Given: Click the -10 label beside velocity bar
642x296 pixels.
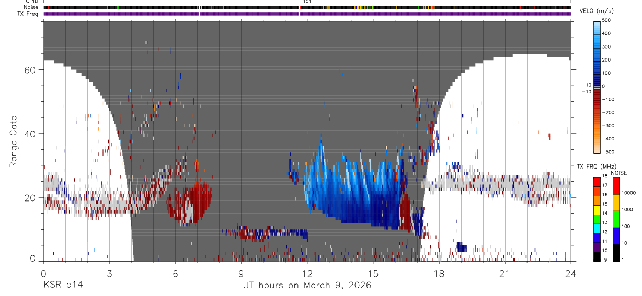Looking at the screenshot, I should 586,92.
